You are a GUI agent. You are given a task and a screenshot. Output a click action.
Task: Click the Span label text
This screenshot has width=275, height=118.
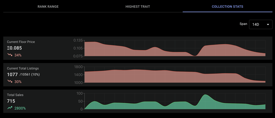pyautogui.click(x=243, y=24)
